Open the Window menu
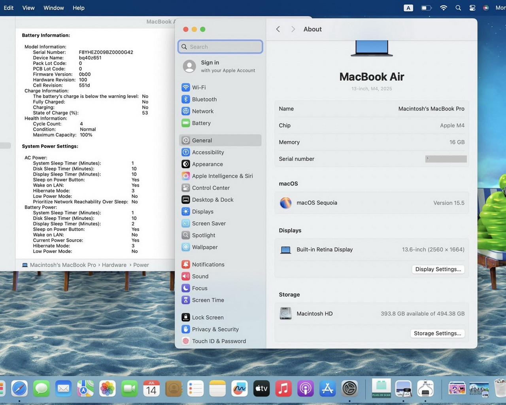Viewport: 506px width, 405px height. 54,8
